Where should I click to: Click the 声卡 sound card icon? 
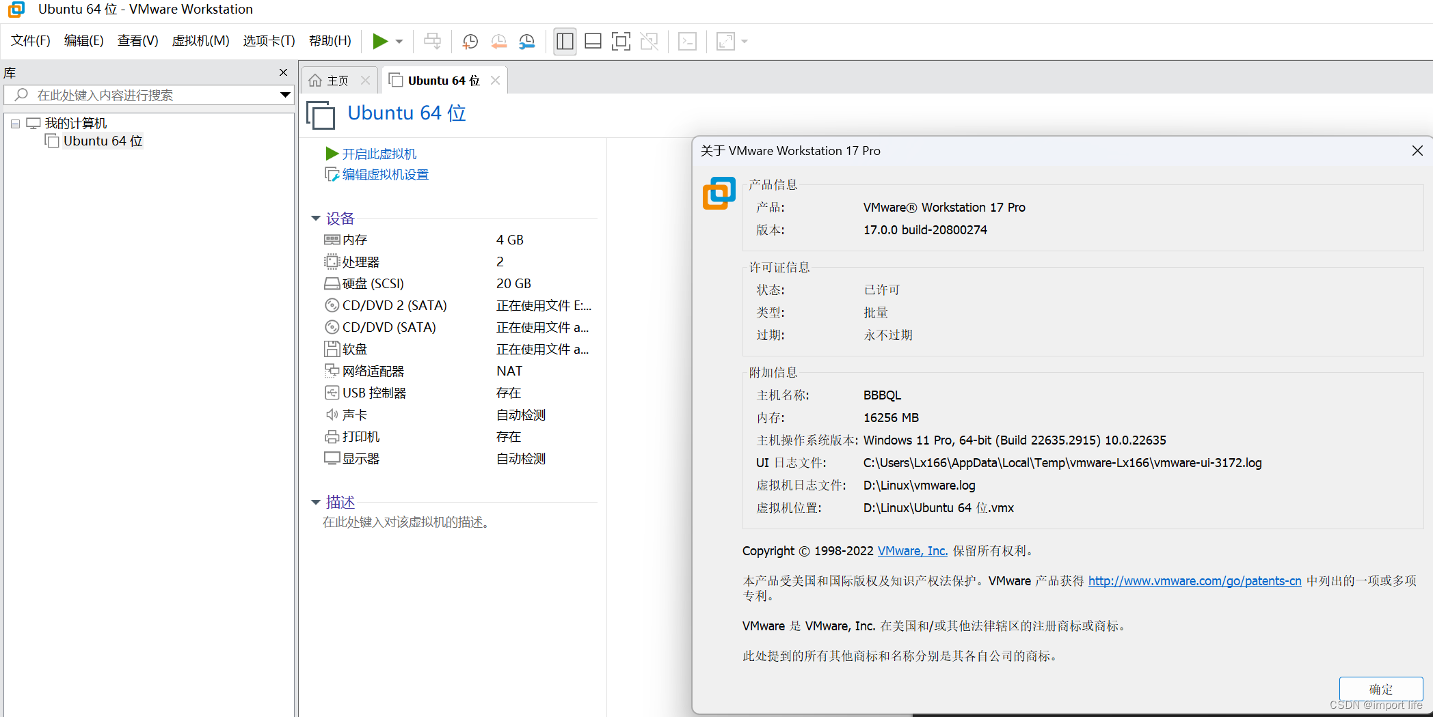click(x=332, y=414)
